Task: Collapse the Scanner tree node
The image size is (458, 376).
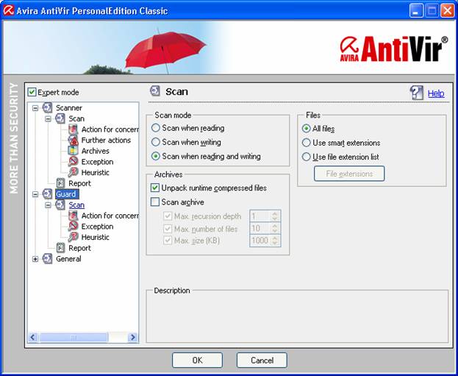Action: pyautogui.click(x=35, y=108)
